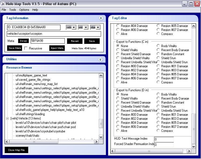Collapse the Tag Information panel chevron
Image resolution: width=201 pixels, height=159 pixels.
(x=101, y=18)
